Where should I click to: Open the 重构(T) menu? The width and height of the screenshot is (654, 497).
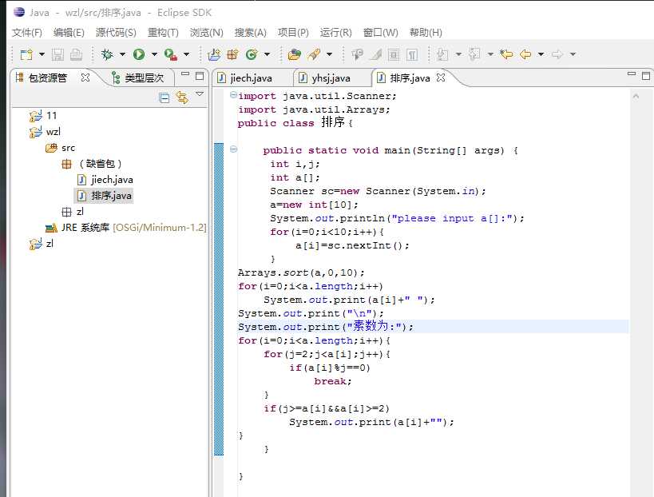[163, 33]
